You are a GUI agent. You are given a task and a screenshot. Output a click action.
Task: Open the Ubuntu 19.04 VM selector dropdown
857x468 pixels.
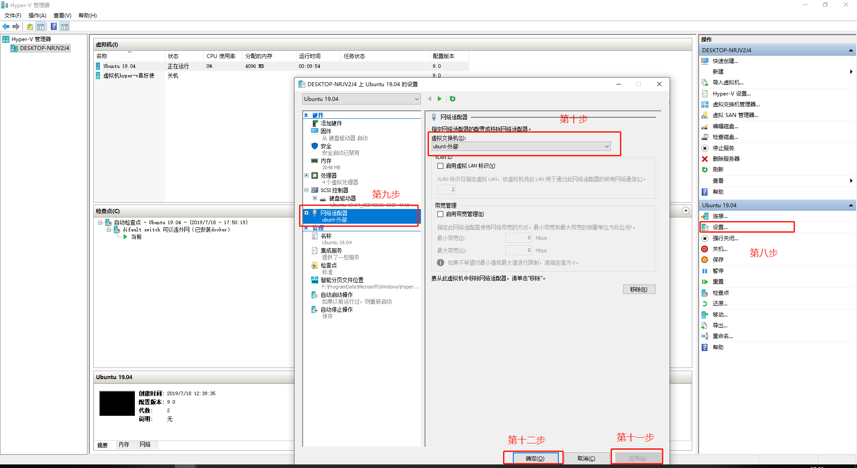pyautogui.click(x=361, y=99)
